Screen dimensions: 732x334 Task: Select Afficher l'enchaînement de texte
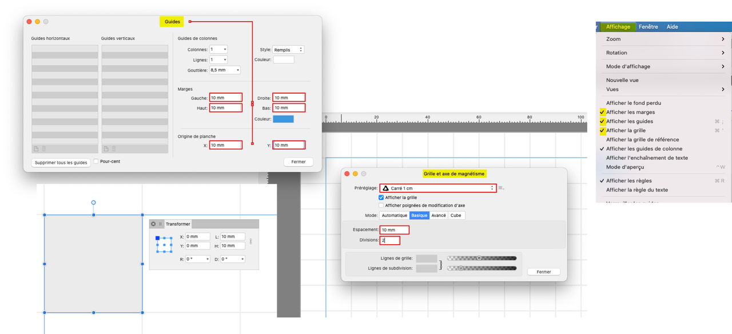point(647,158)
